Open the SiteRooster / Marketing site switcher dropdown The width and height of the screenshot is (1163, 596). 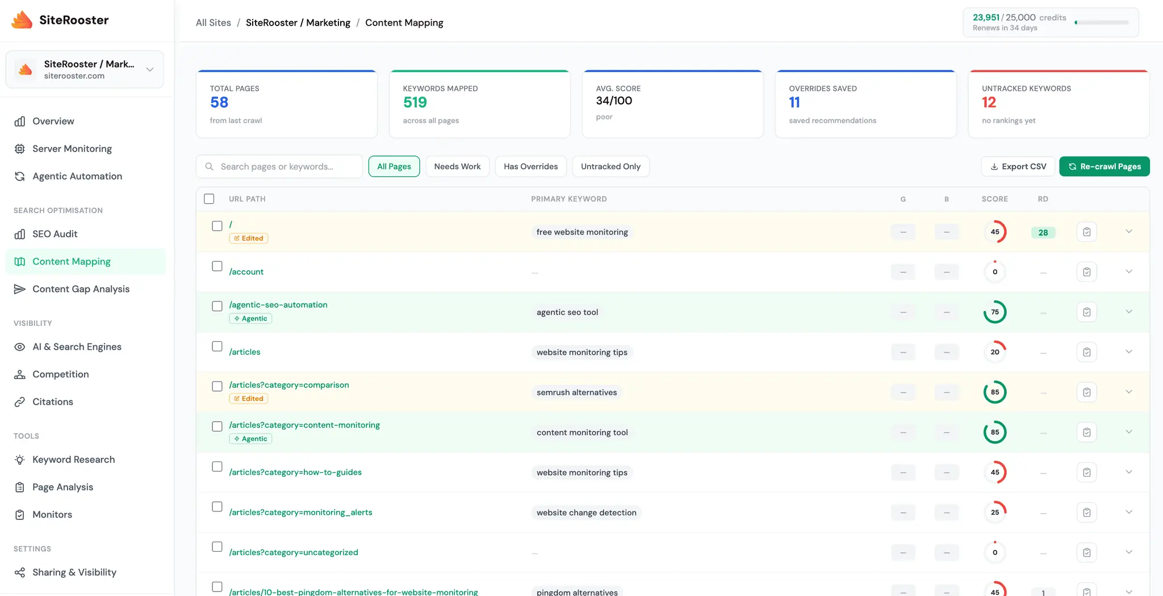click(85, 69)
